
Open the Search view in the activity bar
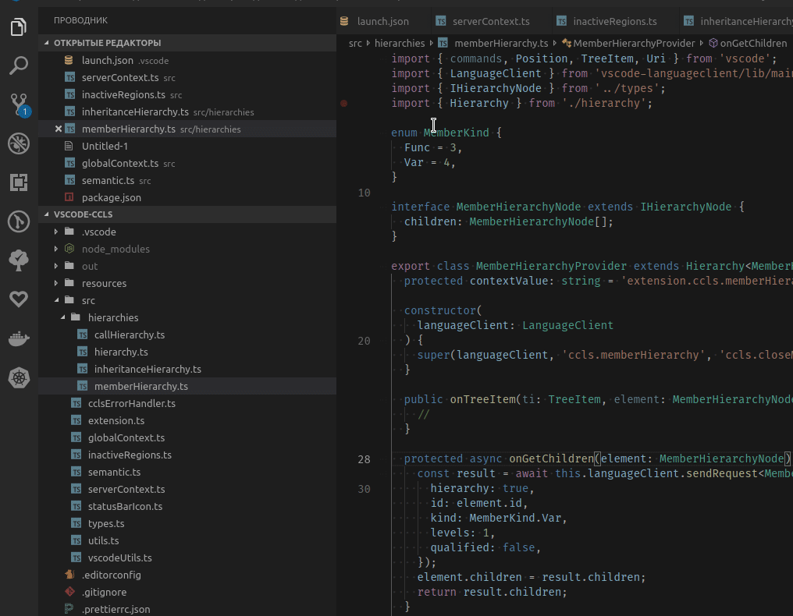coord(18,65)
